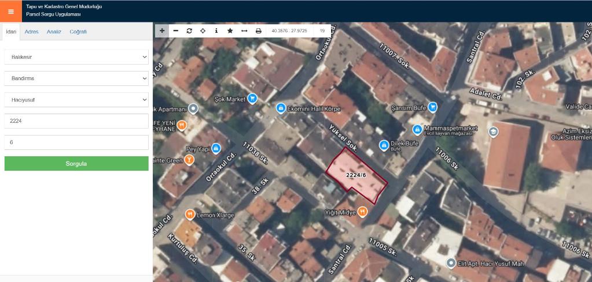This screenshot has width=592, height=282.
Task: Click the locate crosshair icon
Action: (x=203, y=31)
